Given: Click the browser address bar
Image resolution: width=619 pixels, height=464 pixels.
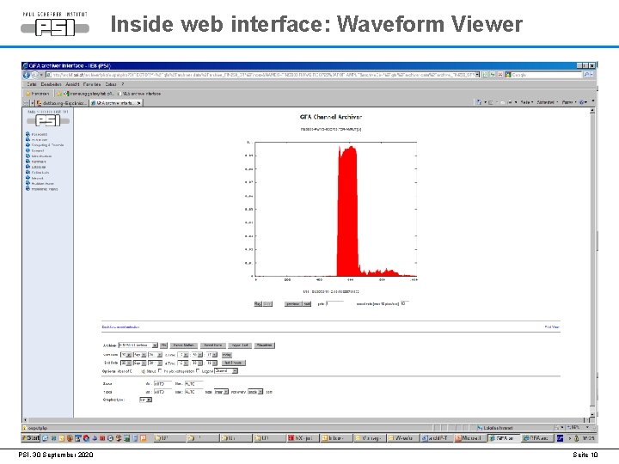Looking at the screenshot, I should click(262, 75).
